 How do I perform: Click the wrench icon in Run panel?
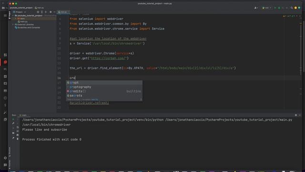coord(13,123)
